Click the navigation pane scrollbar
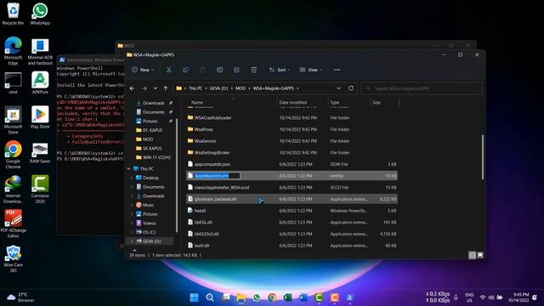This screenshot has width=544, height=306. [x=177, y=175]
